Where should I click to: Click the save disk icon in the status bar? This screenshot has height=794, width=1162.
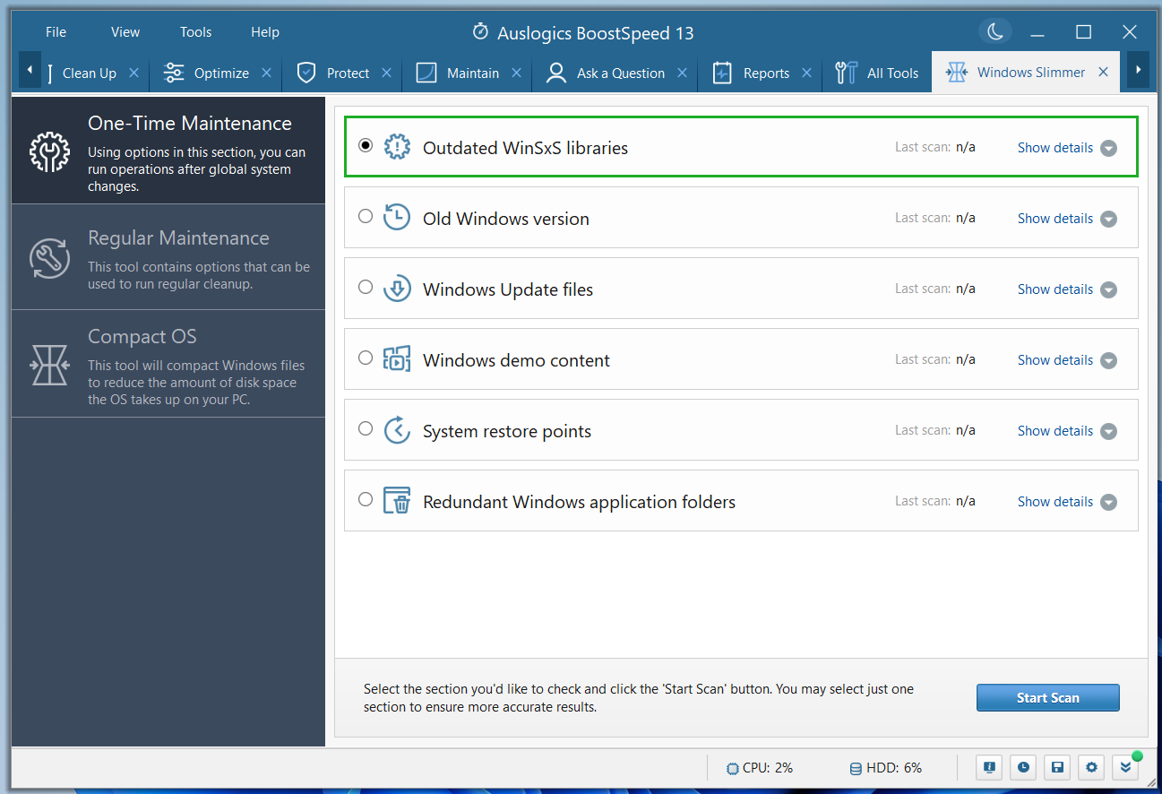click(1057, 767)
